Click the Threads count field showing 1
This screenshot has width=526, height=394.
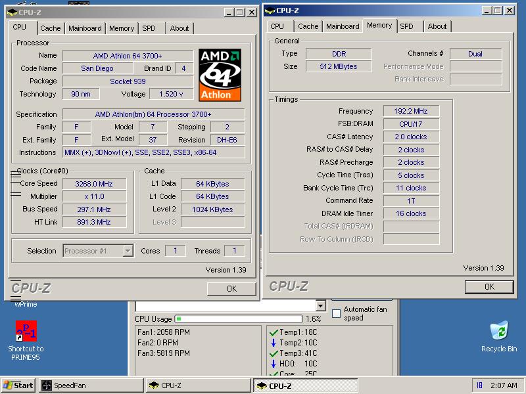coord(235,251)
